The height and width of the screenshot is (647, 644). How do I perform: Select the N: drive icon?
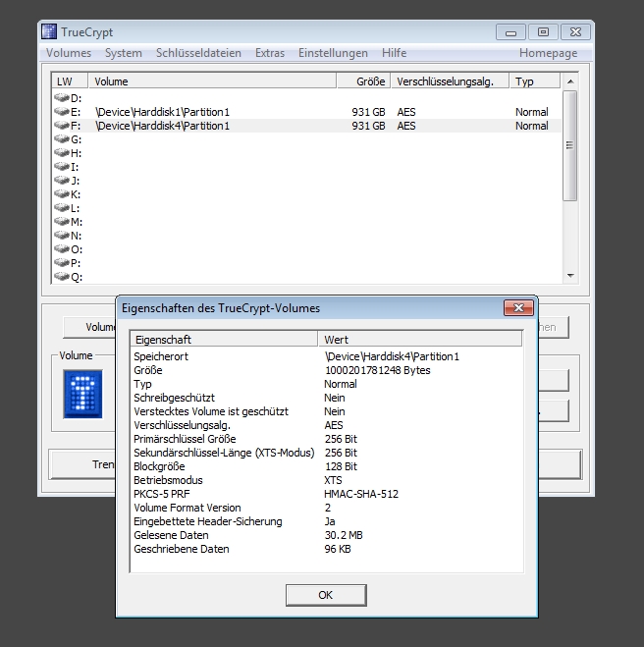pos(62,236)
